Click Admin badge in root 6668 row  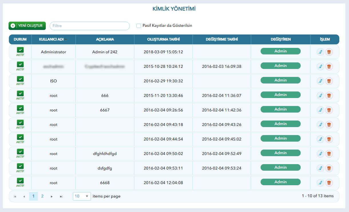[x=281, y=182]
